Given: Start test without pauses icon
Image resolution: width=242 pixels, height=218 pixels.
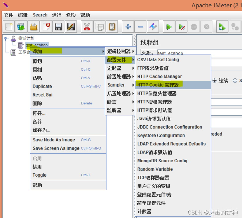Looking at the screenshot, I should (x=181, y=27).
